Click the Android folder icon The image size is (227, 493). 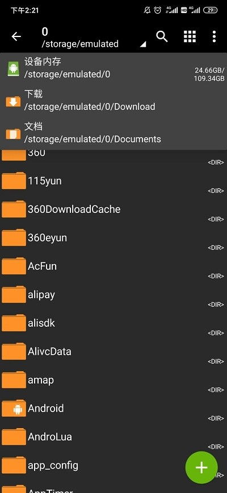click(14, 408)
